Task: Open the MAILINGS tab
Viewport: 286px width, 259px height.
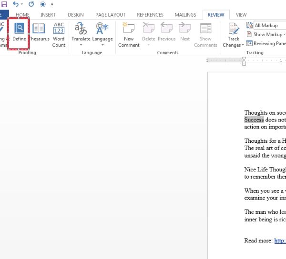Action: (185, 15)
